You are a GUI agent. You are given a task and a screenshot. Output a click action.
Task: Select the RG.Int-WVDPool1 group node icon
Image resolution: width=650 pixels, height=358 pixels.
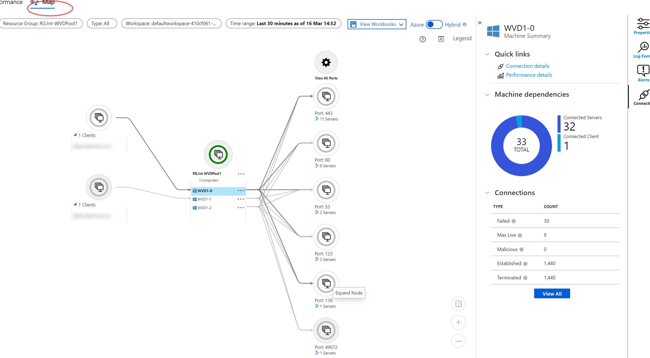coord(218,155)
